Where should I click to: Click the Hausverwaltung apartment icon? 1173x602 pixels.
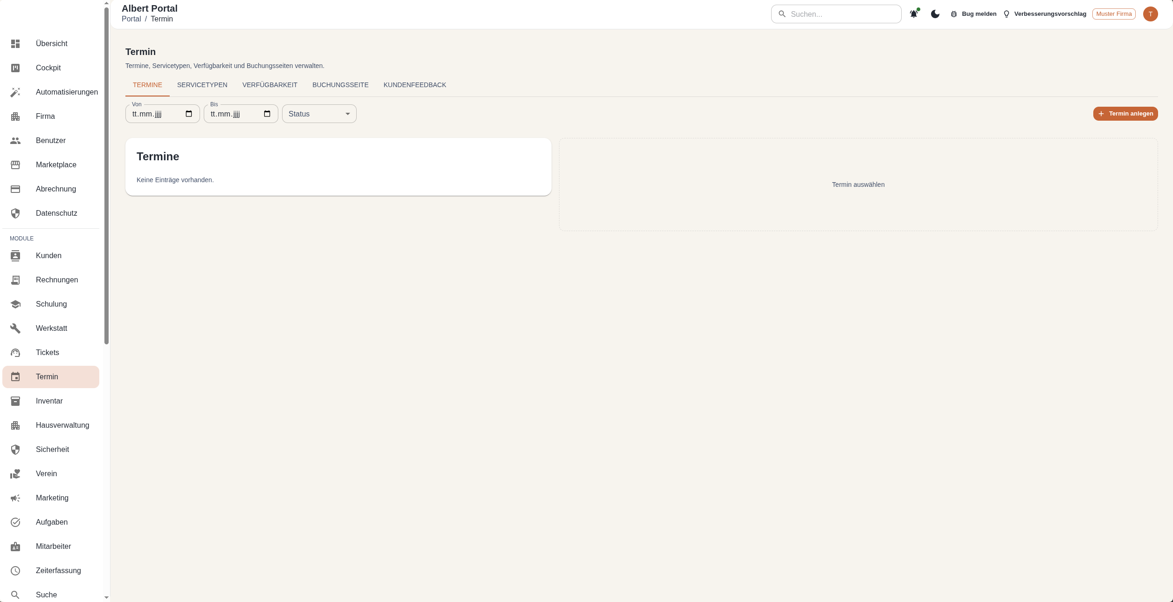15,425
